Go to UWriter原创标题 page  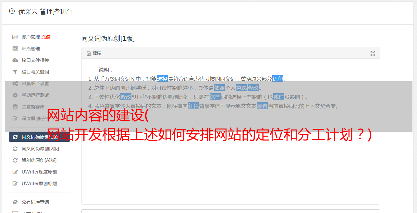point(39,184)
